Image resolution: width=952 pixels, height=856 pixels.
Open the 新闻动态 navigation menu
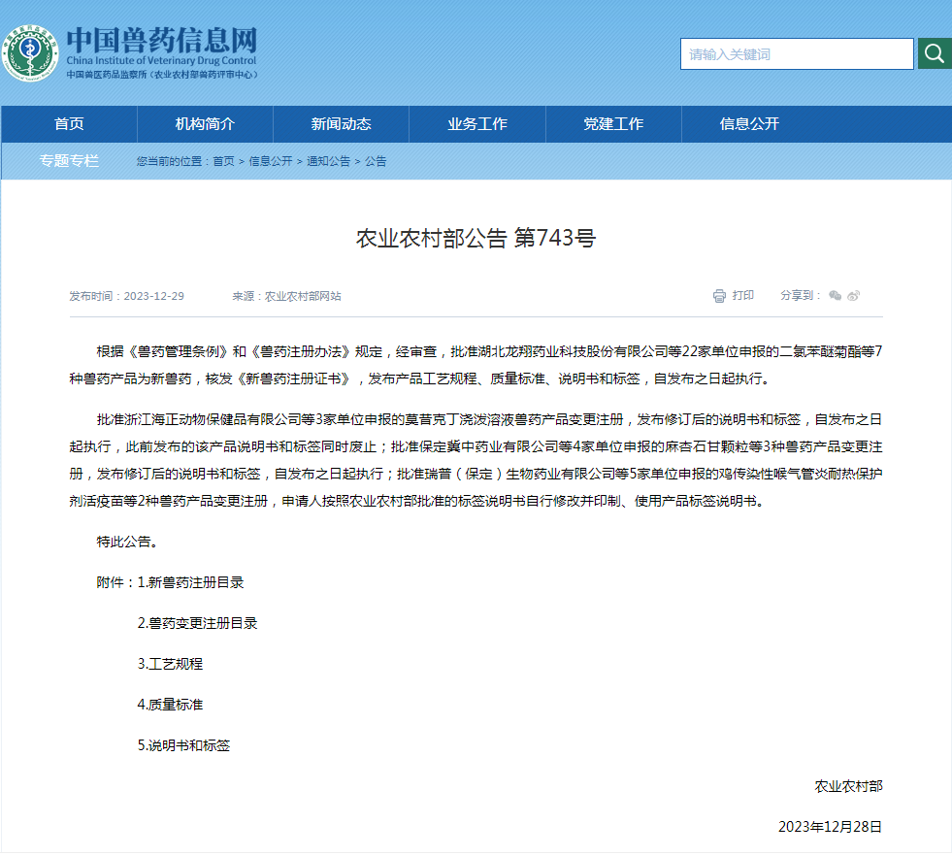pos(342,124)
